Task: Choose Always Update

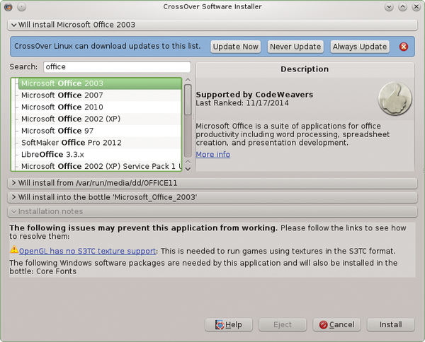Action: [360, 47]
